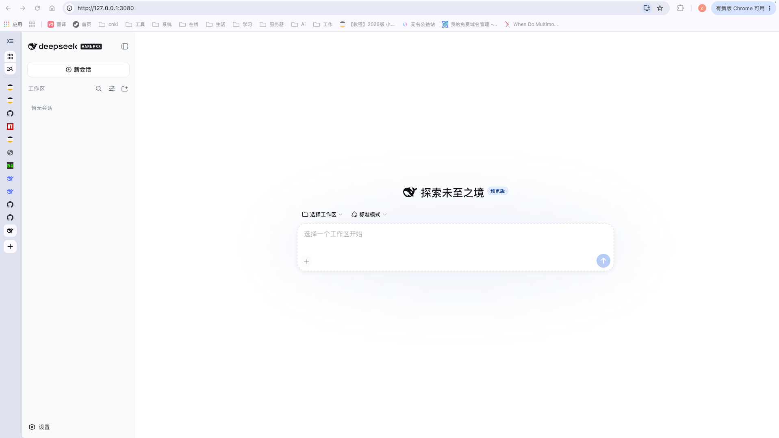Screen dimensions: 779x438
Task: Open the Chrome profile avatar
Action: point(702,8)
